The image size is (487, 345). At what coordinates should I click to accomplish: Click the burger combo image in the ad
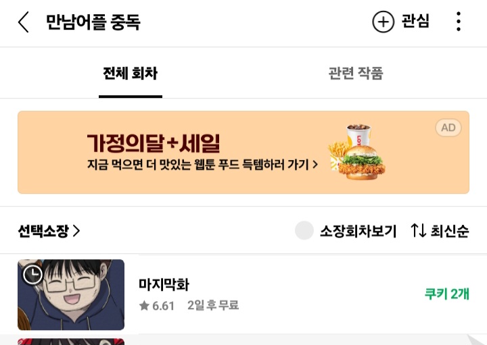tap(357, 152)
